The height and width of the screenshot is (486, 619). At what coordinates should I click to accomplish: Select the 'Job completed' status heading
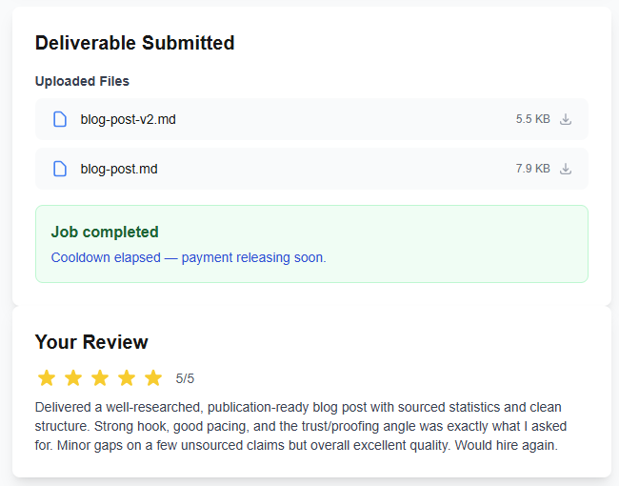pos(105,232)
